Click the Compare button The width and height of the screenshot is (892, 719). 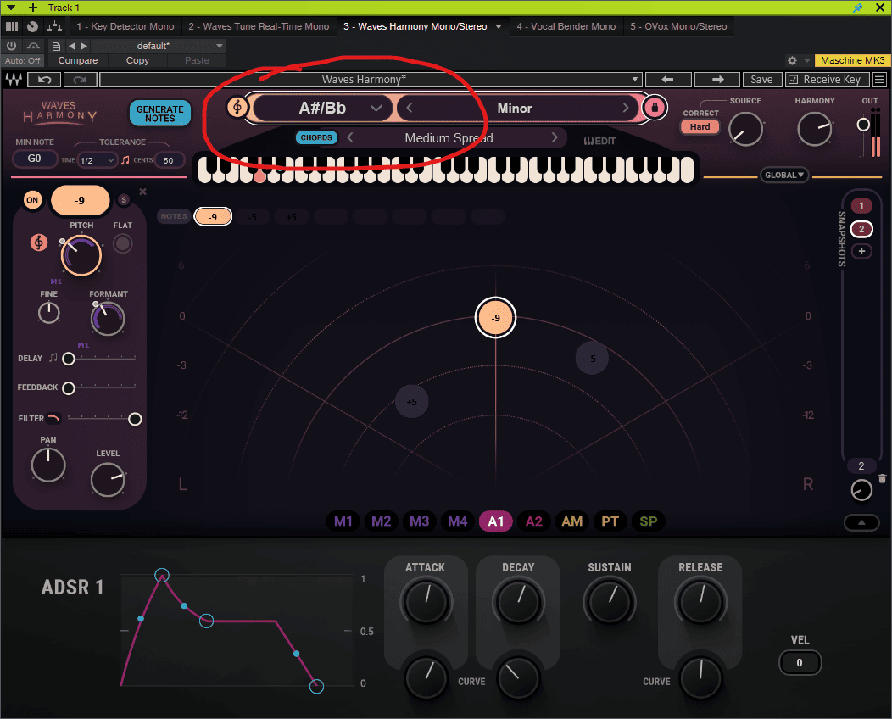(78, 60)
